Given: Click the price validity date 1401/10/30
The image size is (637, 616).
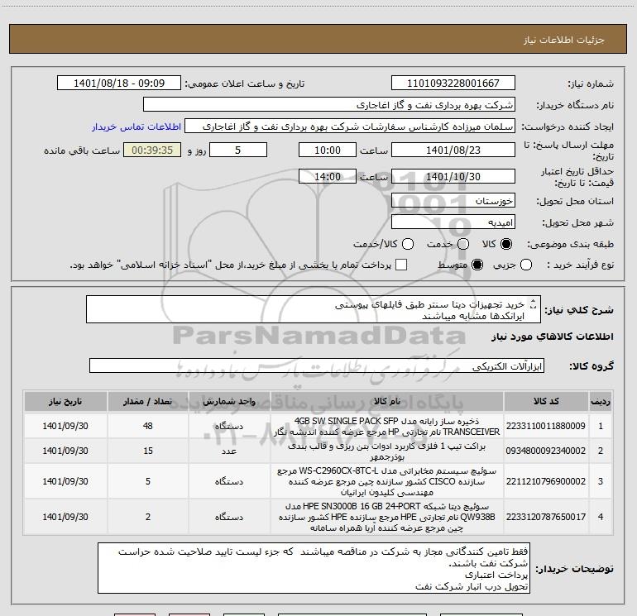Looking at the screenshot, I should pyautogui.click(x=453, y=176).
